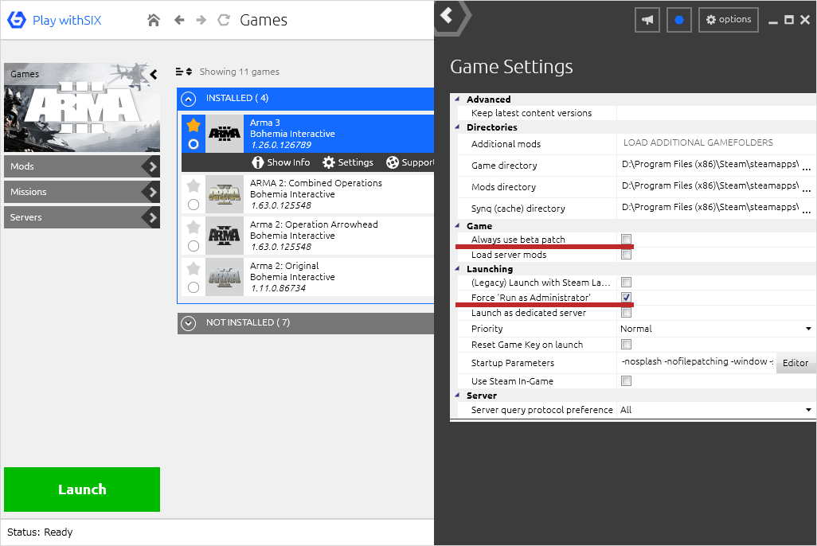Uncheck Force 'Run as Administrator' checkbox
Viewport: 817px width, 546px height.
627,298
